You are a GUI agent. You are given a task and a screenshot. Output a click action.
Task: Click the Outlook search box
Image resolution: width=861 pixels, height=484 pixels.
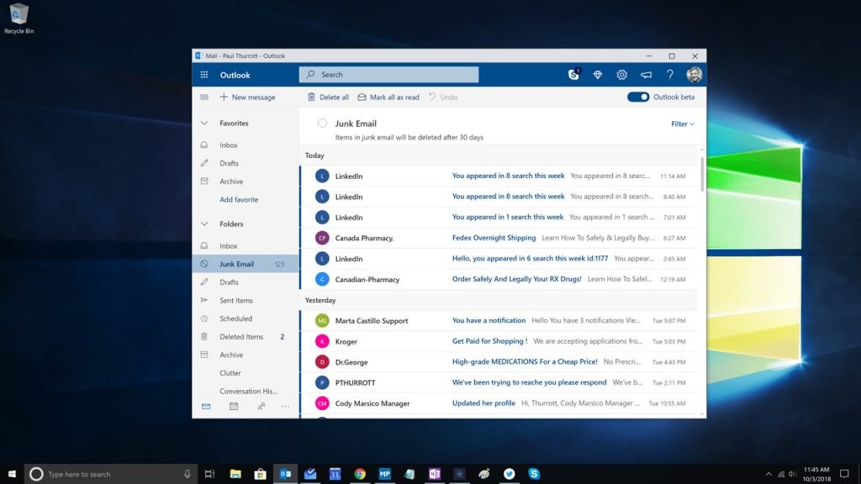click(388, 75)
